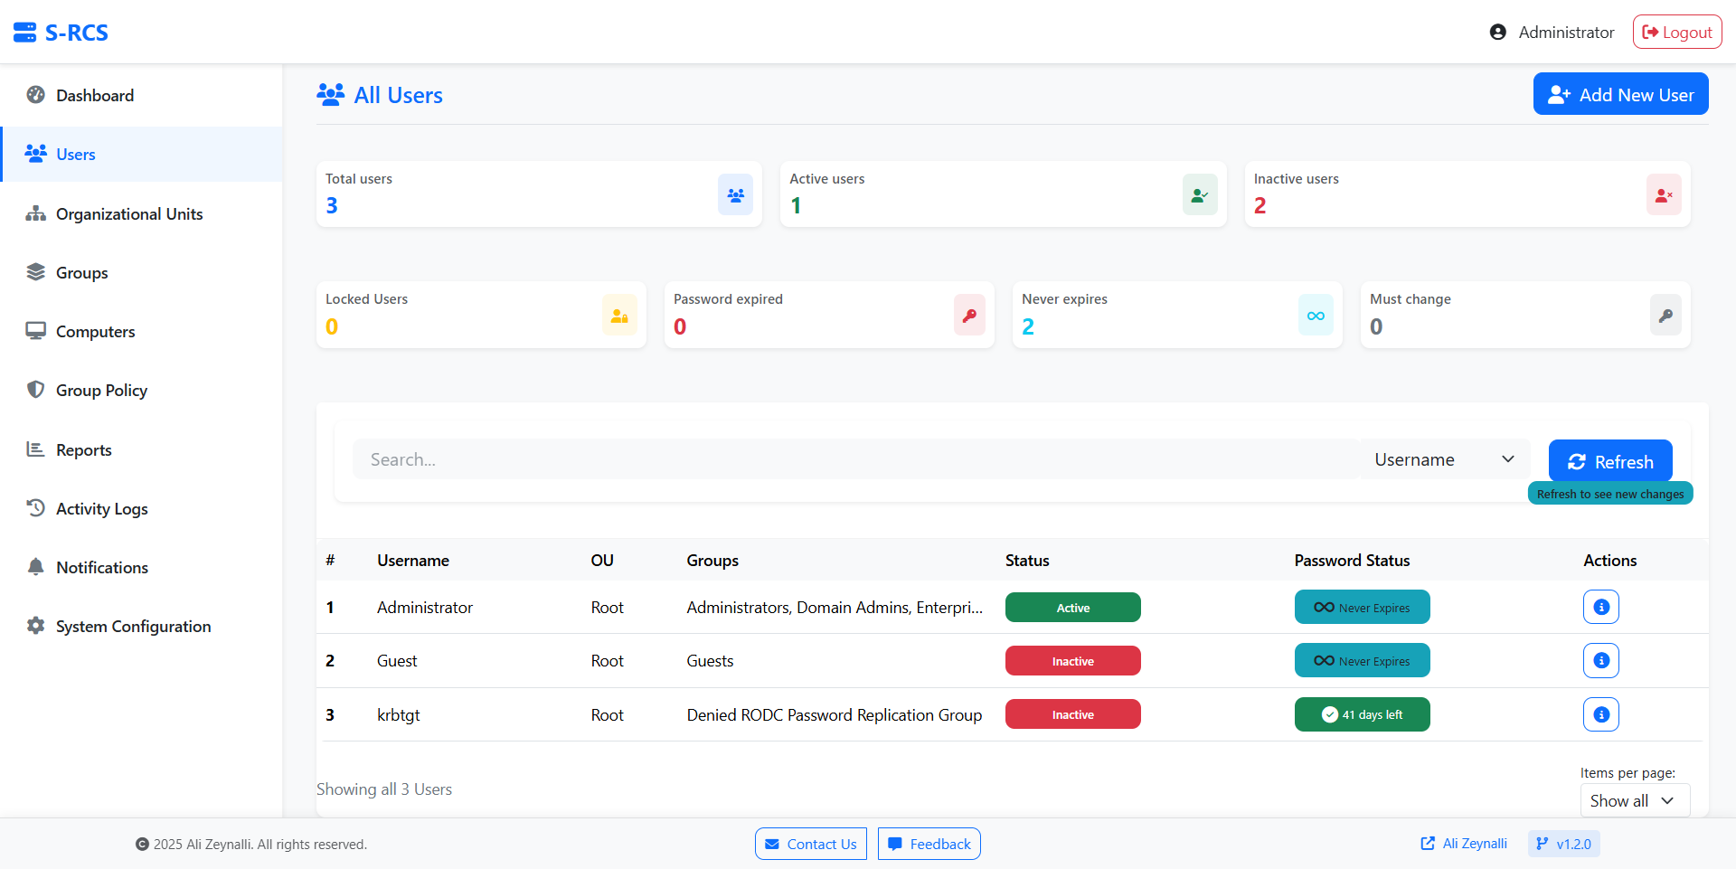
Task: Open info for Guest user row
Action: click(x=1601, y=660)
